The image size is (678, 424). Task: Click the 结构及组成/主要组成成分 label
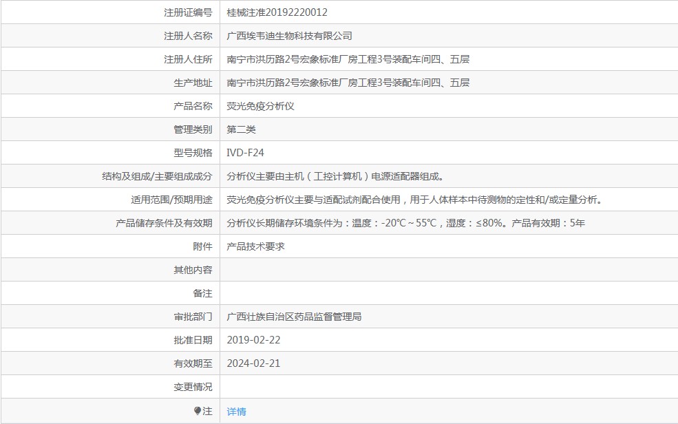point(157,176)
